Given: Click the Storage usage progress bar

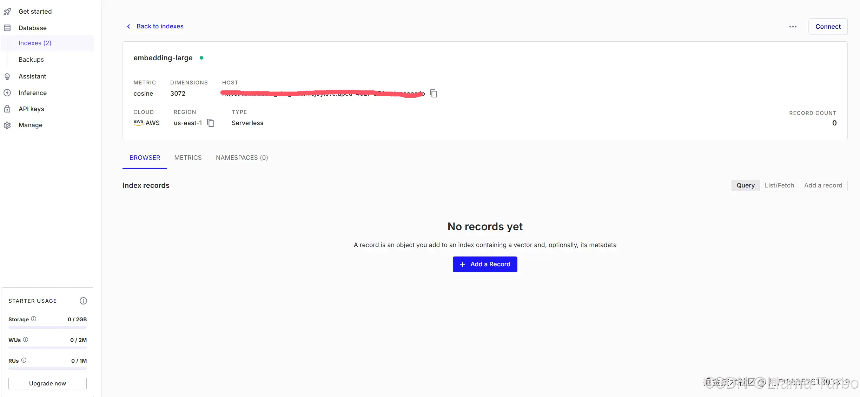Looking at the screenshot, I should [x=47, y=327].
